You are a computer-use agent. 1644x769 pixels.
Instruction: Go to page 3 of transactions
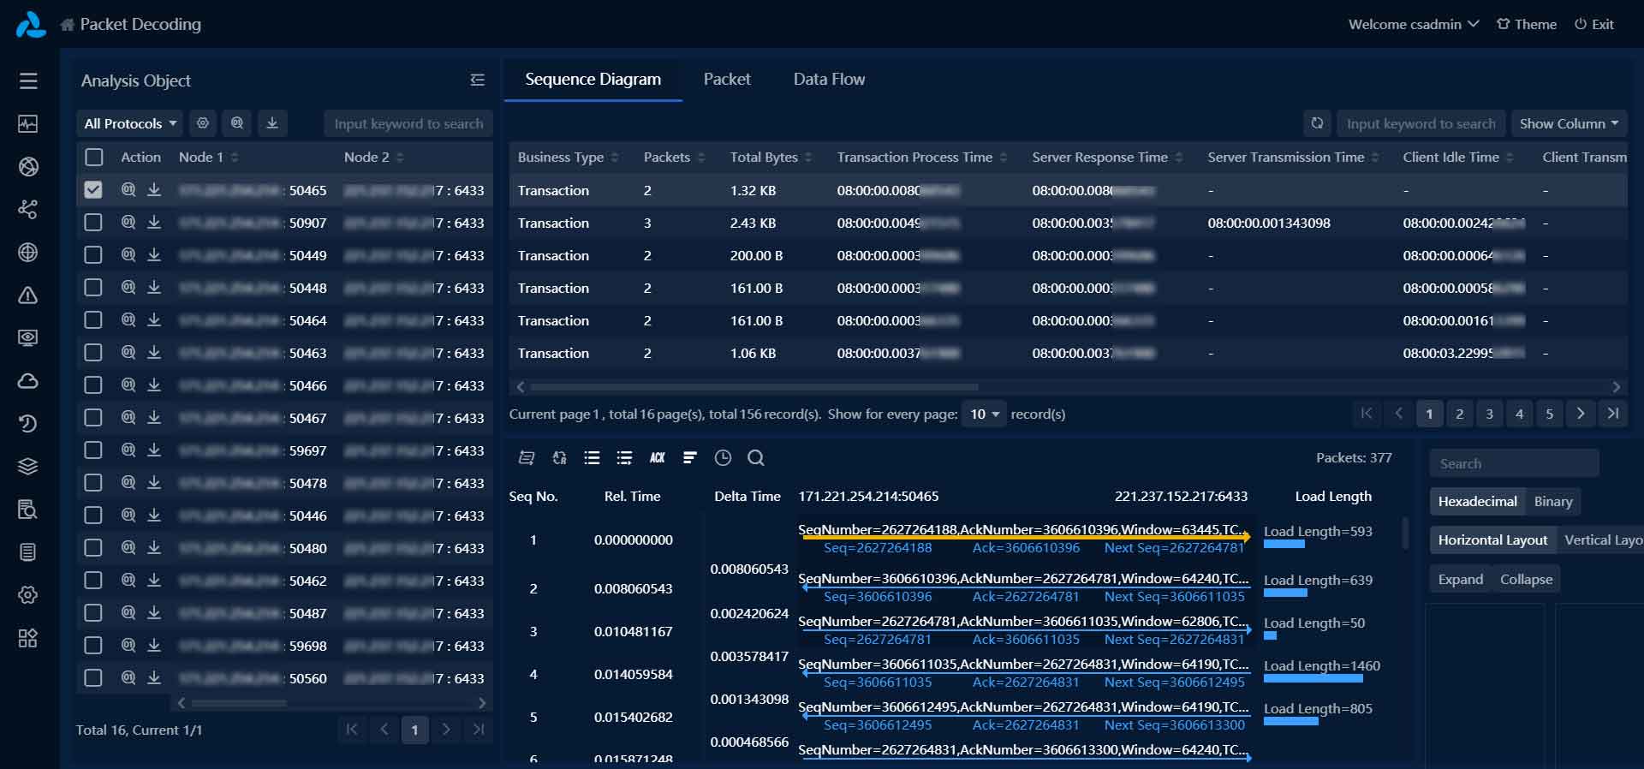point(1489,414)
